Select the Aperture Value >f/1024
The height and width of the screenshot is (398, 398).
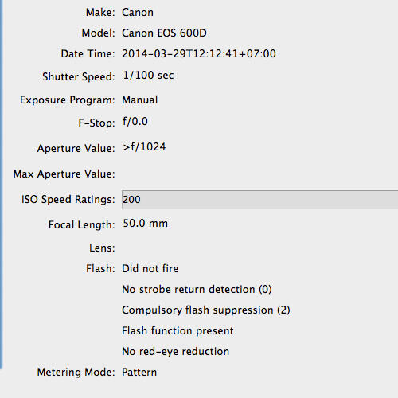coord(144,147)
